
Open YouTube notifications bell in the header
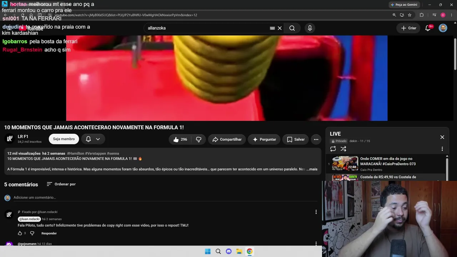click(428, 28)
